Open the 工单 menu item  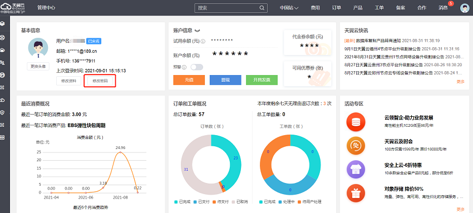[x=379, y=8]
